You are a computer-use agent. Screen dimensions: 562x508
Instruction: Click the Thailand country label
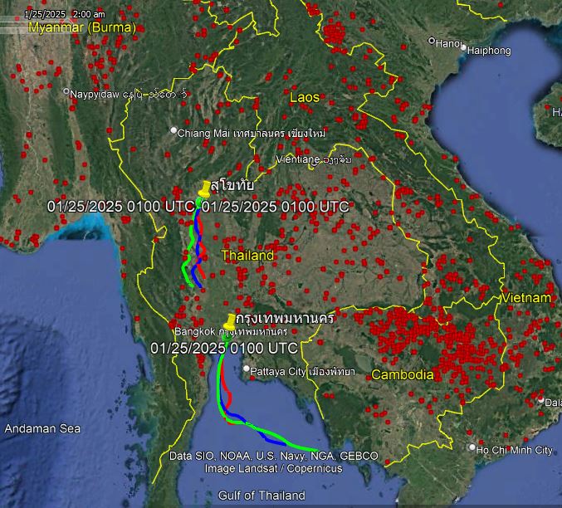coord(247,256)
